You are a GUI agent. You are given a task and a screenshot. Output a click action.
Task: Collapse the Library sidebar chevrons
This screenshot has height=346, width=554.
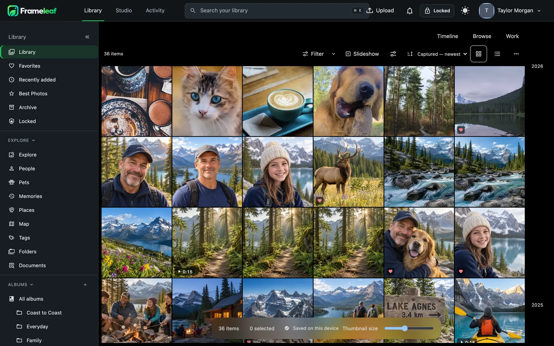click(x=87, y=37)
